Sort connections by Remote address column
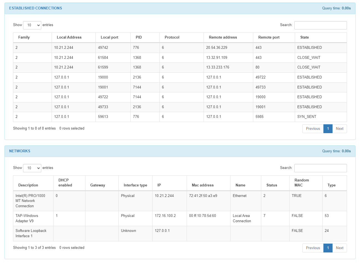The height and width of the screenshot is (263, 360). [223, 37]
